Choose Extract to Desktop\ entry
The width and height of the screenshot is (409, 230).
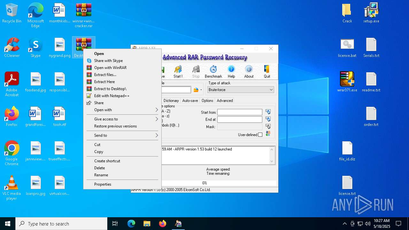pyautogui.click(x=122, y=89)
